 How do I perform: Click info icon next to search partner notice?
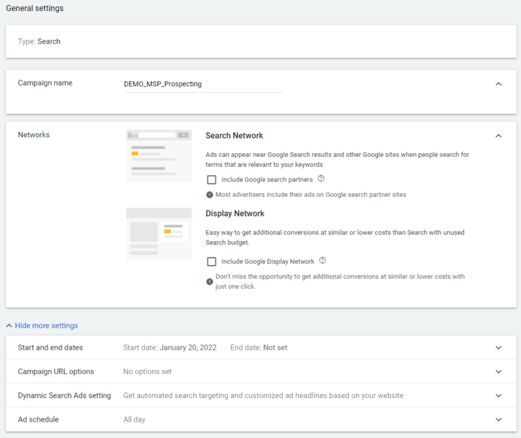210,195
